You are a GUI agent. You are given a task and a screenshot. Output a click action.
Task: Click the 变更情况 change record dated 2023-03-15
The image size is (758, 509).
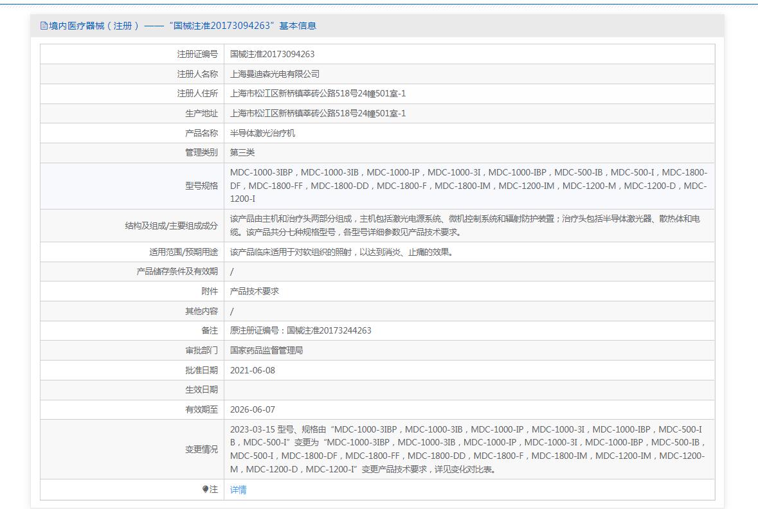point(468,449)
